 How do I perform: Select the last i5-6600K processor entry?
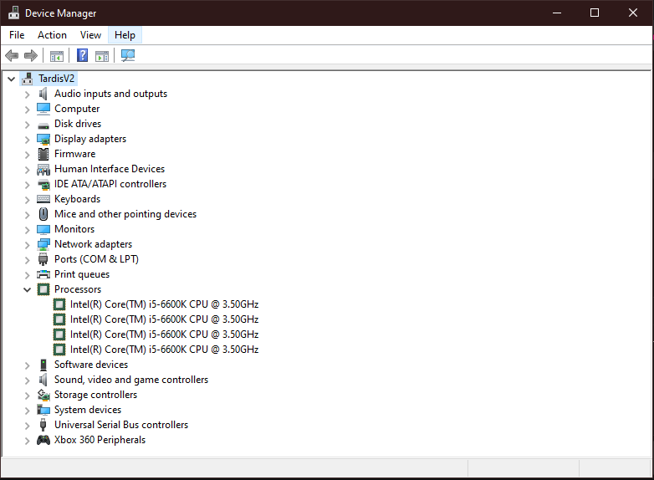[164, 350]
